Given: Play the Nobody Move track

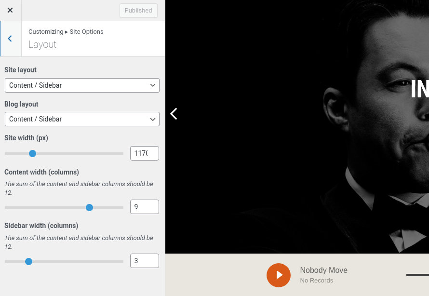Looking at the screenshot, I should (x=279, y=275).
